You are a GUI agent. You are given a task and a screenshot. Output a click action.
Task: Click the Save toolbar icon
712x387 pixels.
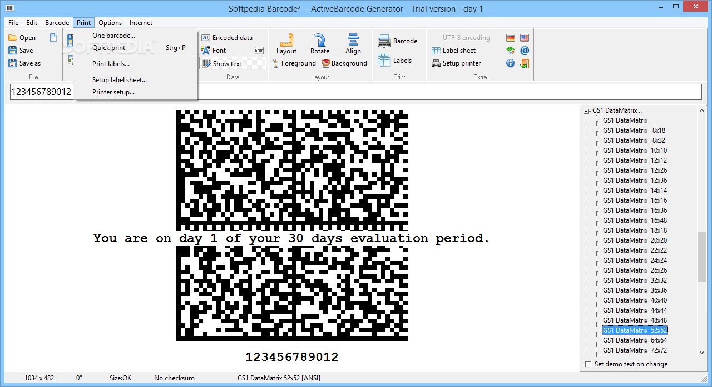click(12, 51)
